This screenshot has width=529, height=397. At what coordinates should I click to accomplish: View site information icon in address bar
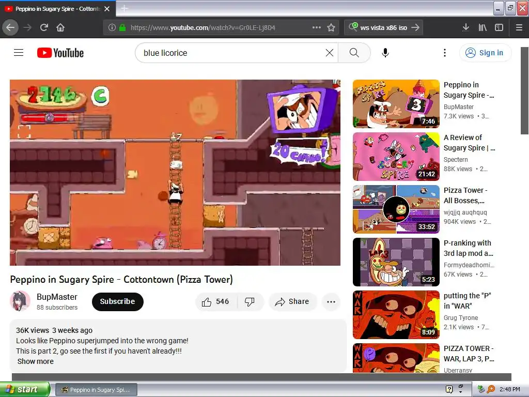(x=112, y=27)
